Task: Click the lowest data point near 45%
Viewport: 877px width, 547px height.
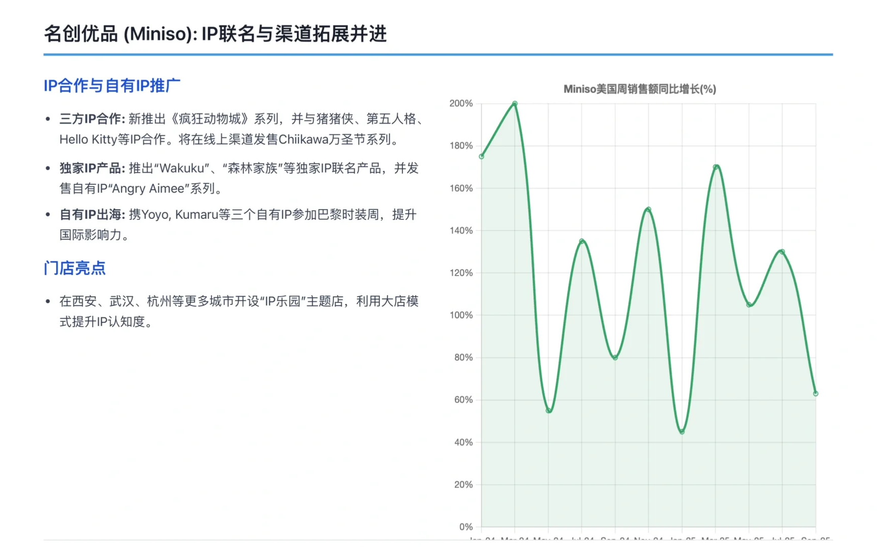Action: (682, 432)
